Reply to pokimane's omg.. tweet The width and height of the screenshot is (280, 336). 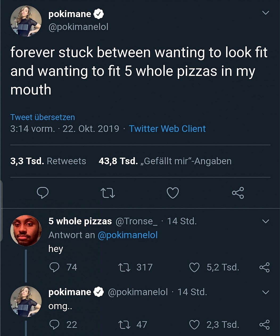tap(55, 325)
